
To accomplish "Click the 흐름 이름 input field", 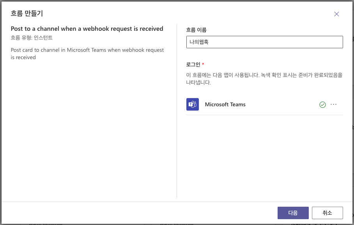I will [x=264, y=42].
